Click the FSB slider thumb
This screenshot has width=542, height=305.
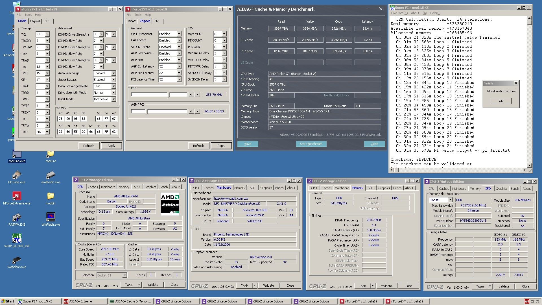[169, 95]
